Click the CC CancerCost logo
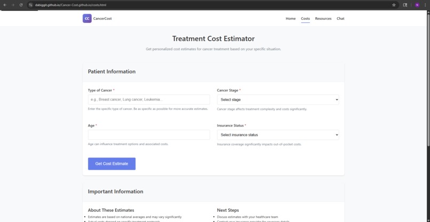The image size is (430, 222). (87, 18)
